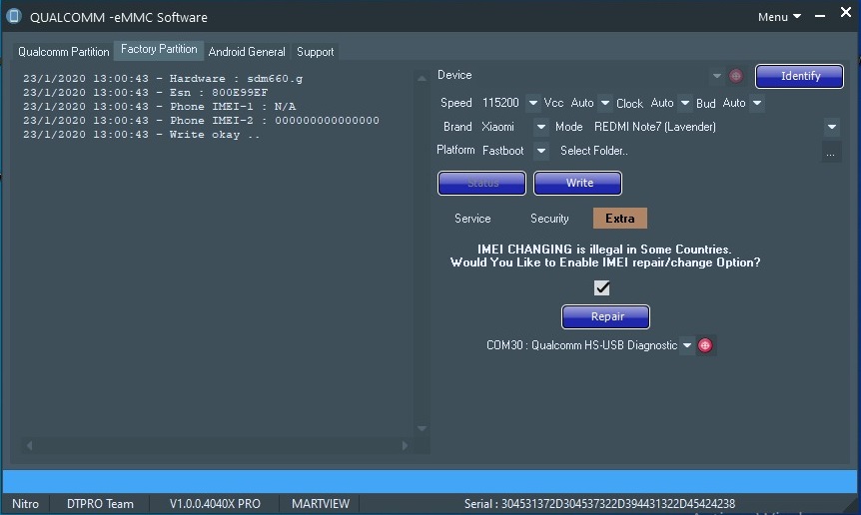Open the Android General tab
This screenshot has height=515, width=861.
point(247,52)
